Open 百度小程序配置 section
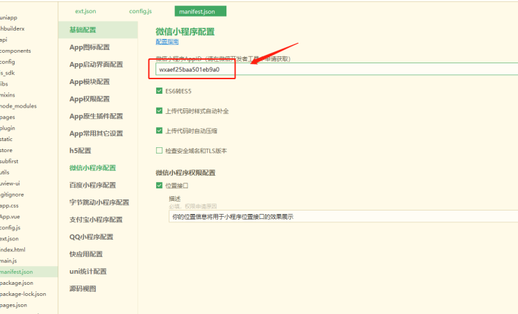The width and height of the screenshot is (518, 314). click(93, 185)
